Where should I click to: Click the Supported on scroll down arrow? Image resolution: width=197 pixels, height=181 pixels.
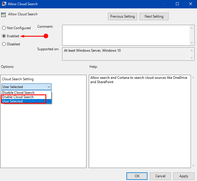click(x=192, y=57)
